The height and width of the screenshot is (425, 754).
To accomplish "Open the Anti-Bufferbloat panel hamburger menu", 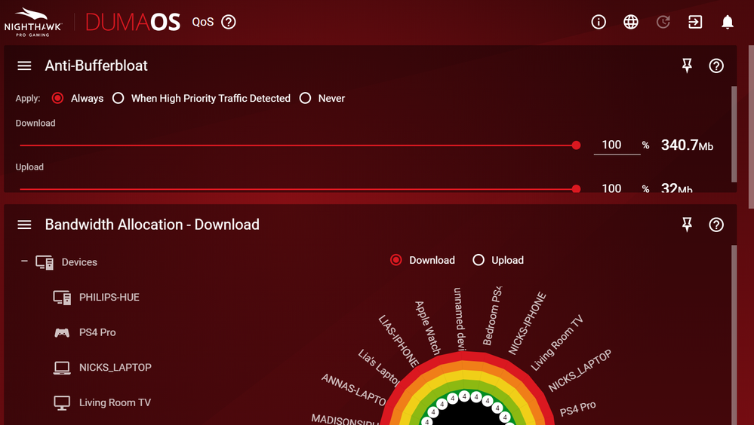I will coord(24,66).
